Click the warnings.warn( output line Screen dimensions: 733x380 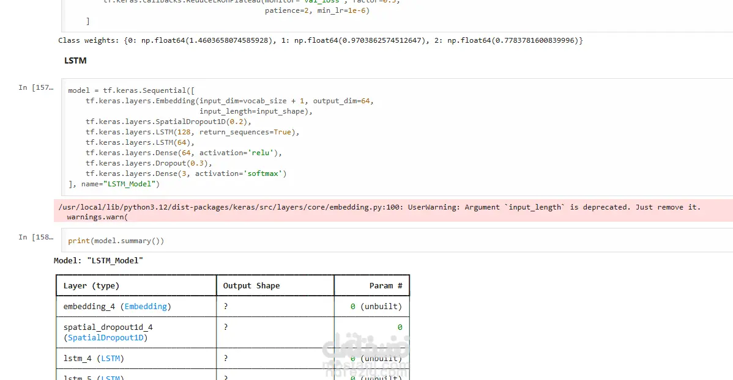pyautogui.click(x=97, y=217)
